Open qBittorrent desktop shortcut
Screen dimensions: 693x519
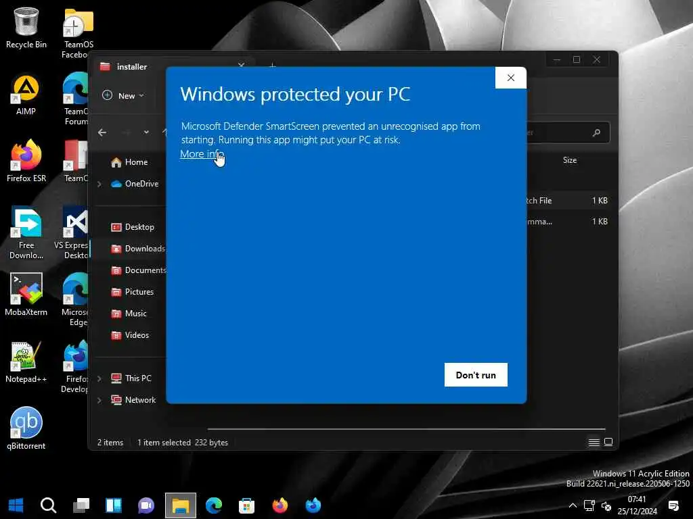click(x=26, y=428)
